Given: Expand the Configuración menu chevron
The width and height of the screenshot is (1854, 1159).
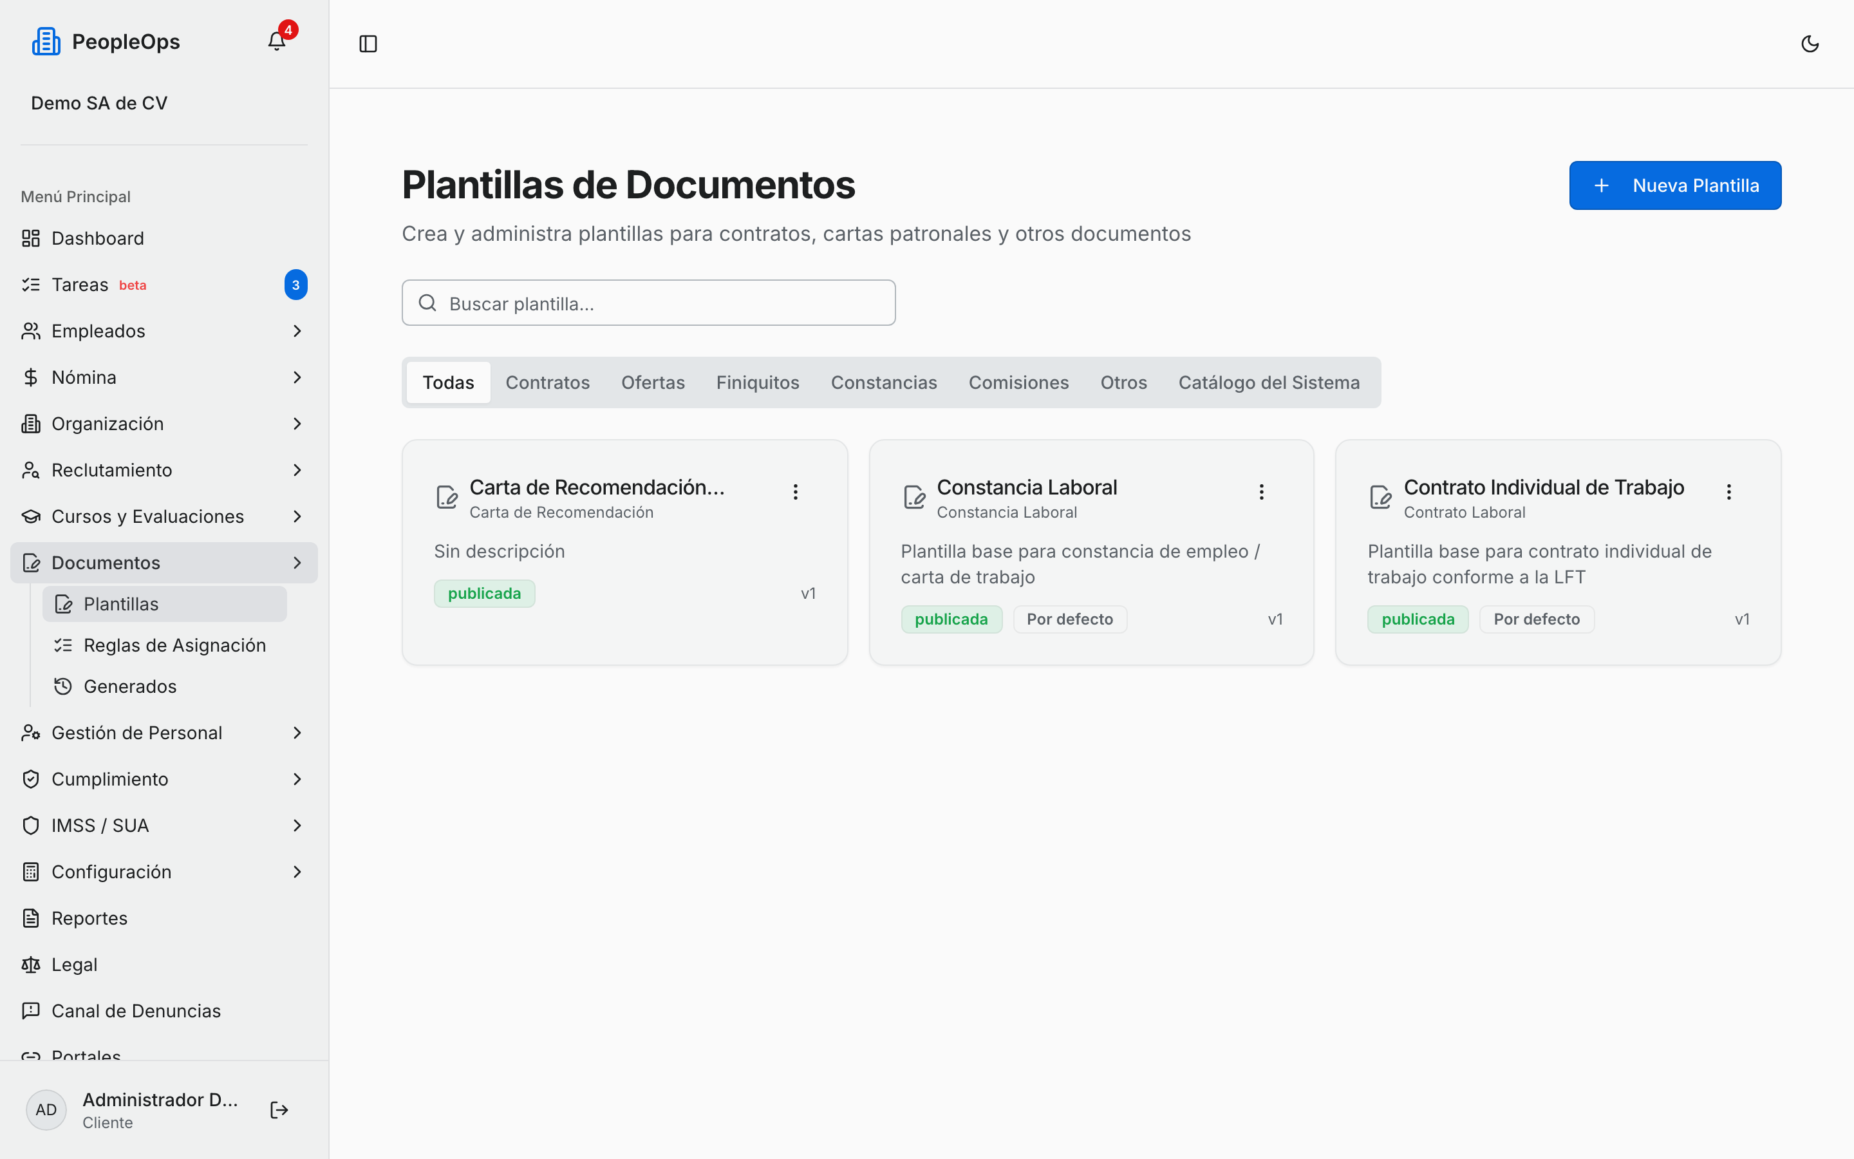Looking at the screenshot, I should pos(297,872).
